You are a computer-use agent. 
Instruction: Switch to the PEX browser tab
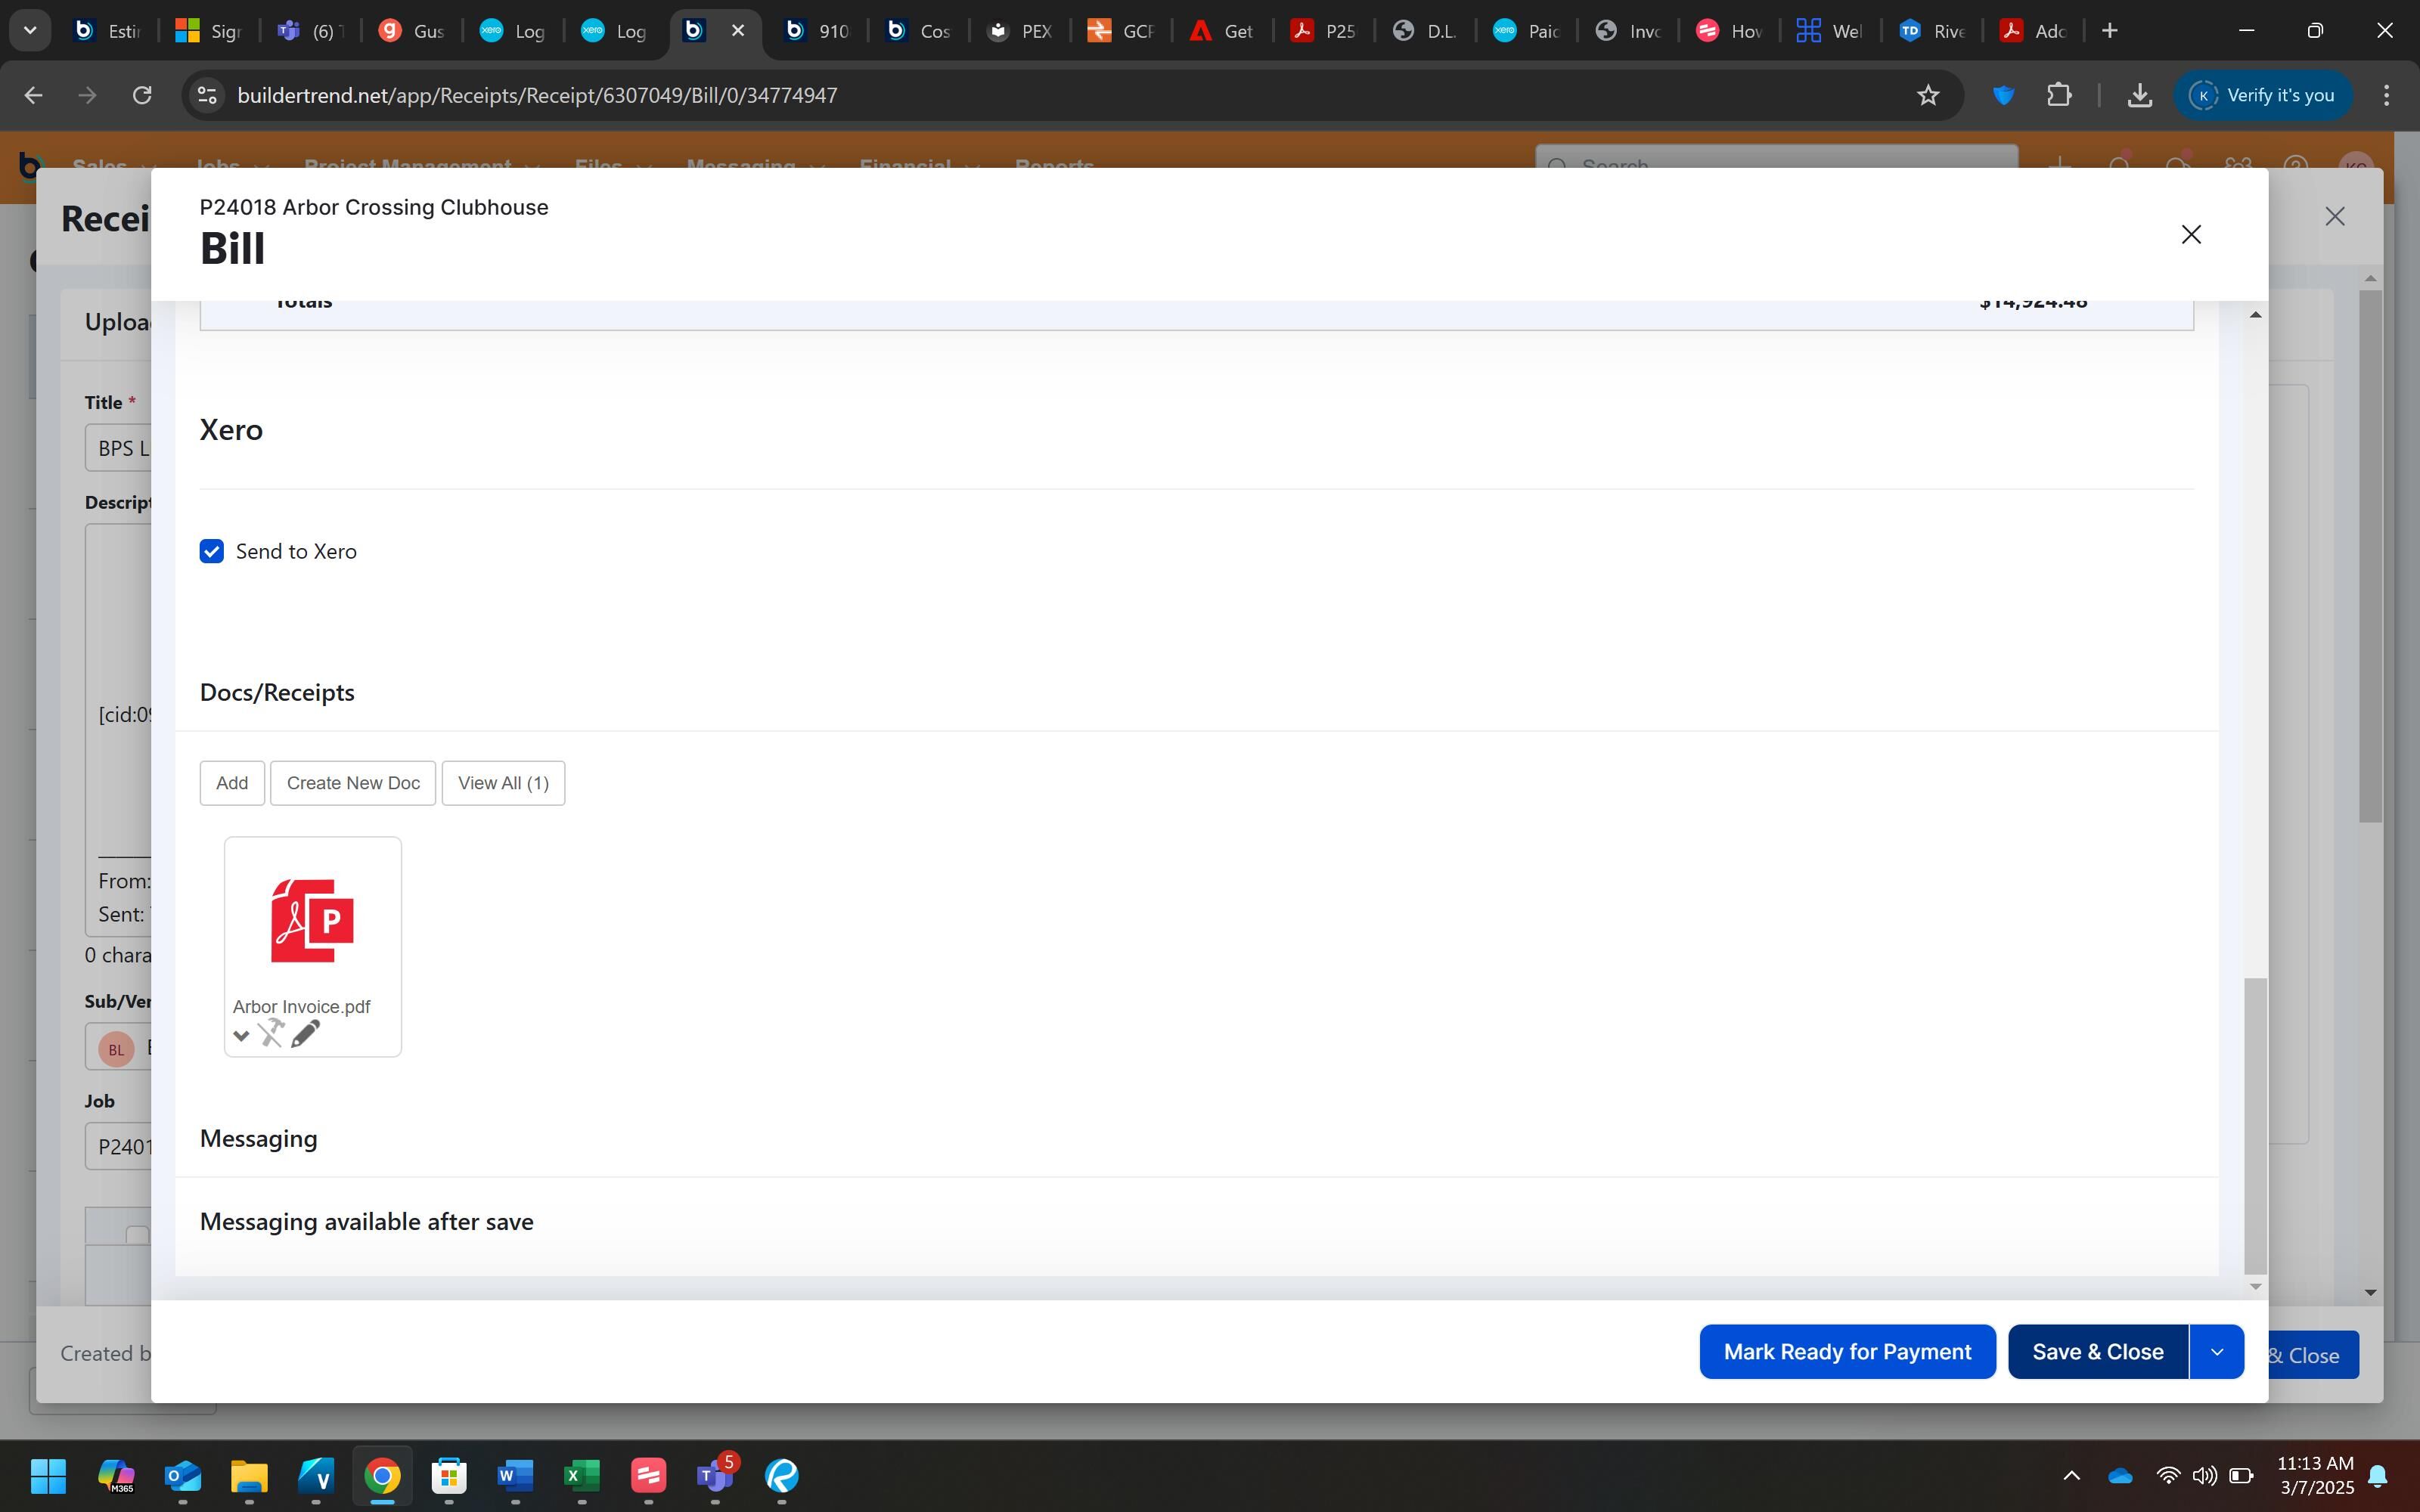(1020, 31)
